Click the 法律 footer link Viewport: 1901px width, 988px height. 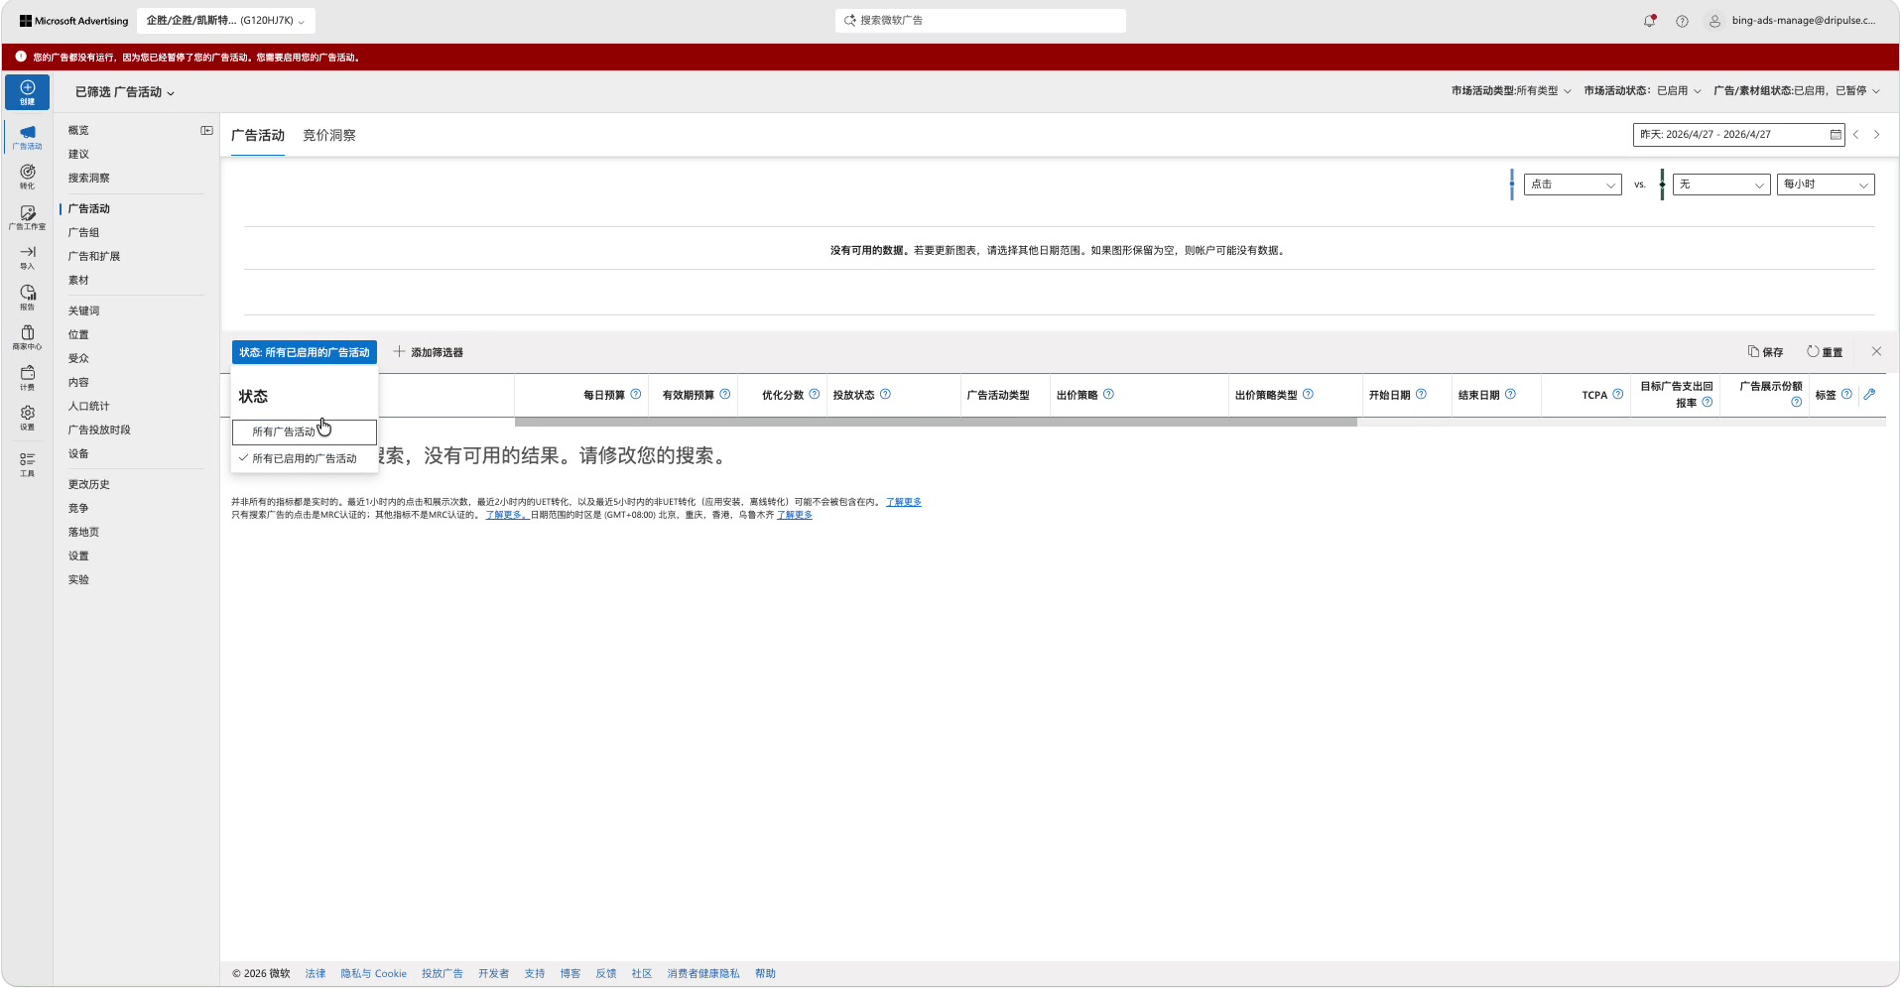[x=316, y=973]
